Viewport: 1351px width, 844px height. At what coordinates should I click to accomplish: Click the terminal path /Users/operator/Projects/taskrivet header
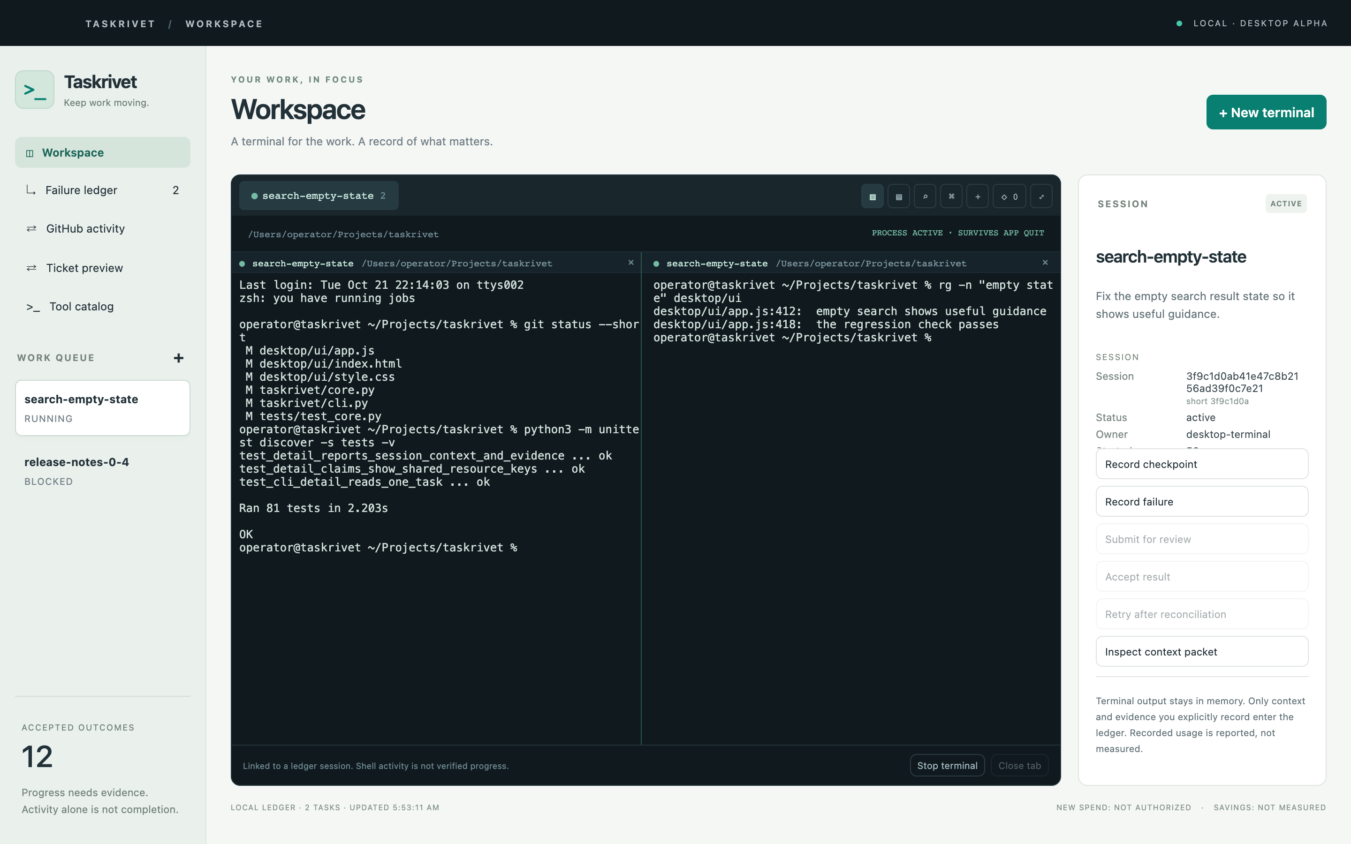tap(343, 234)
